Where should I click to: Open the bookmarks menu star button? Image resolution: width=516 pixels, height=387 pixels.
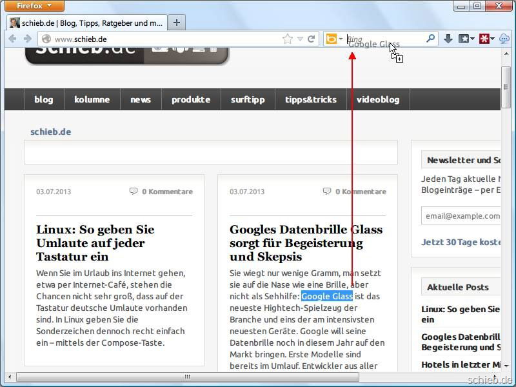(x=466, y=39)
